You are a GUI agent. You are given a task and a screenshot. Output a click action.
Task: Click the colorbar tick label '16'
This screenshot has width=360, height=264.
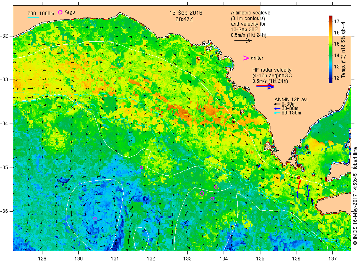336,32
